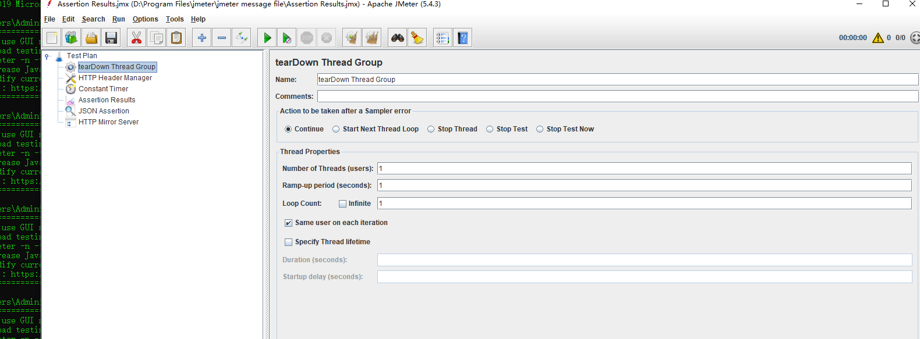Save the test plan with the disk icon
Image resolution: width=920 pixels, height=339 pixels.
pos(111,38)
